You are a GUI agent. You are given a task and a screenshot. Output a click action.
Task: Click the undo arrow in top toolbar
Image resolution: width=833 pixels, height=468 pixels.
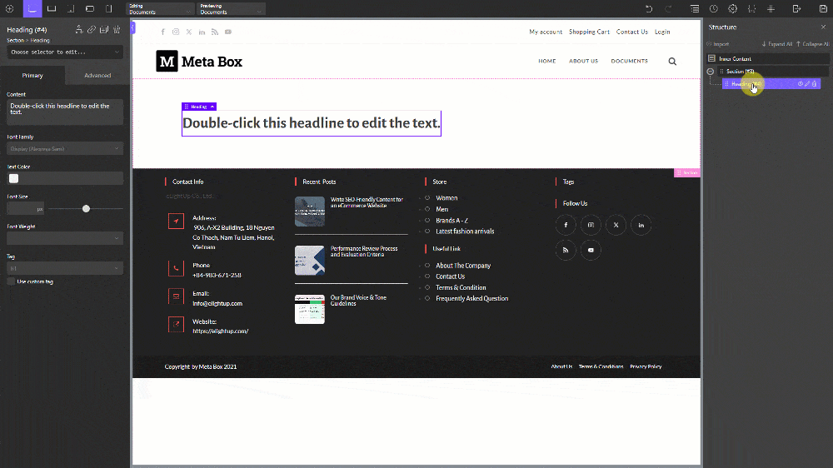point(649,8)
